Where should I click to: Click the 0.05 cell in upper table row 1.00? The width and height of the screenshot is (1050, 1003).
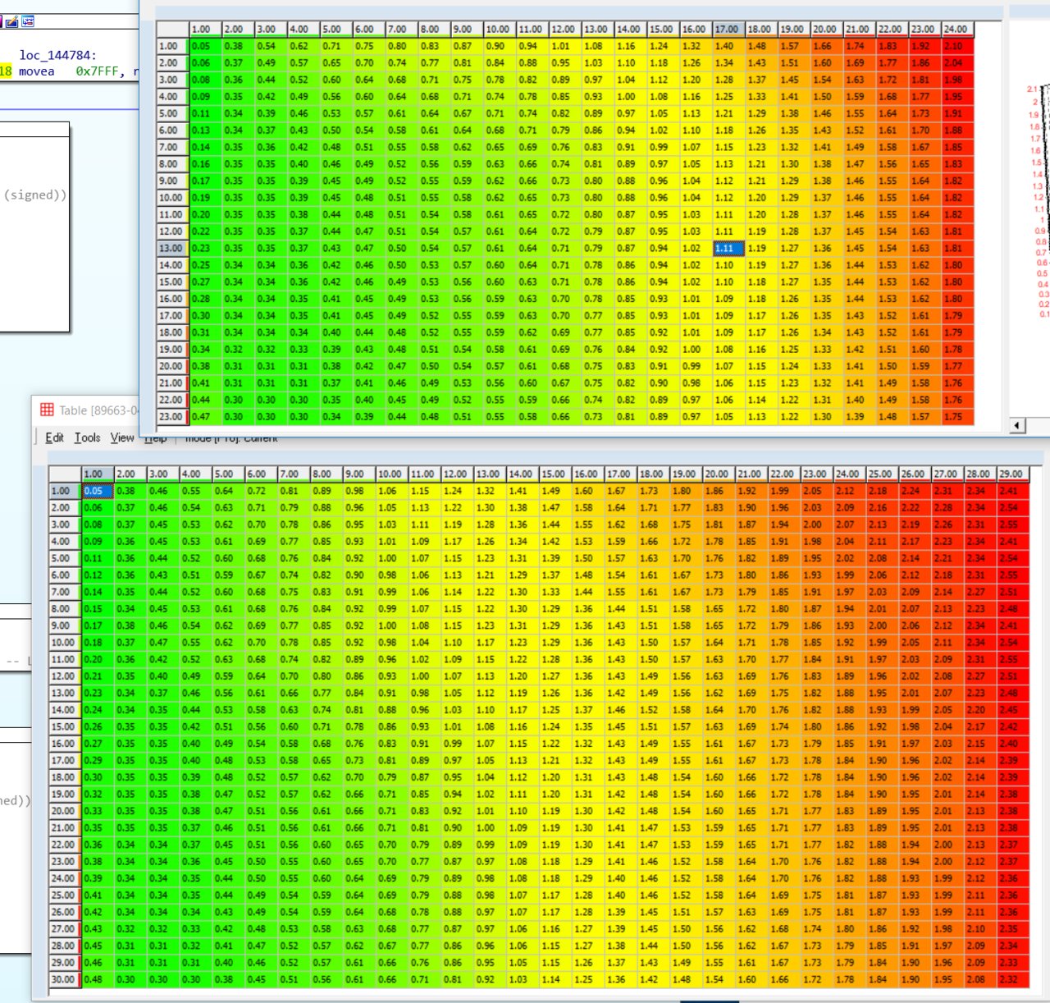(204, 46)
